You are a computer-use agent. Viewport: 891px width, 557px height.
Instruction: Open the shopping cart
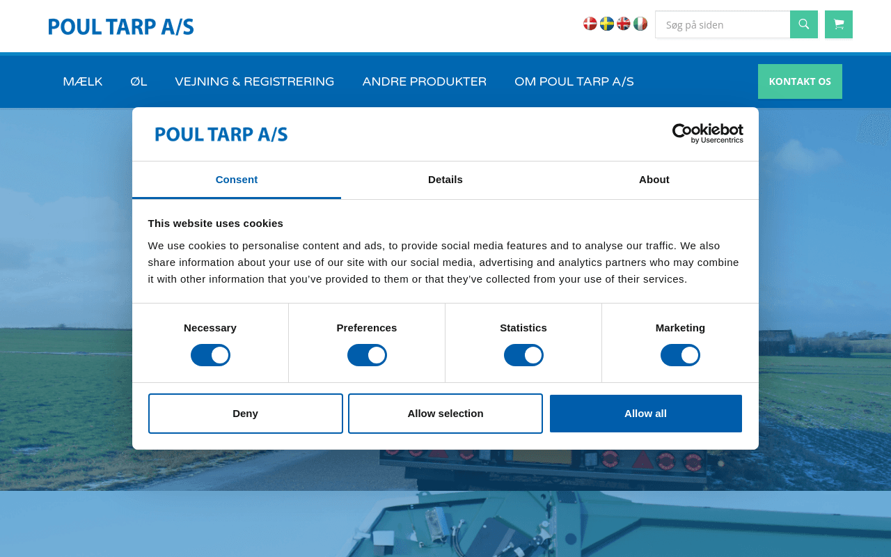839,24
